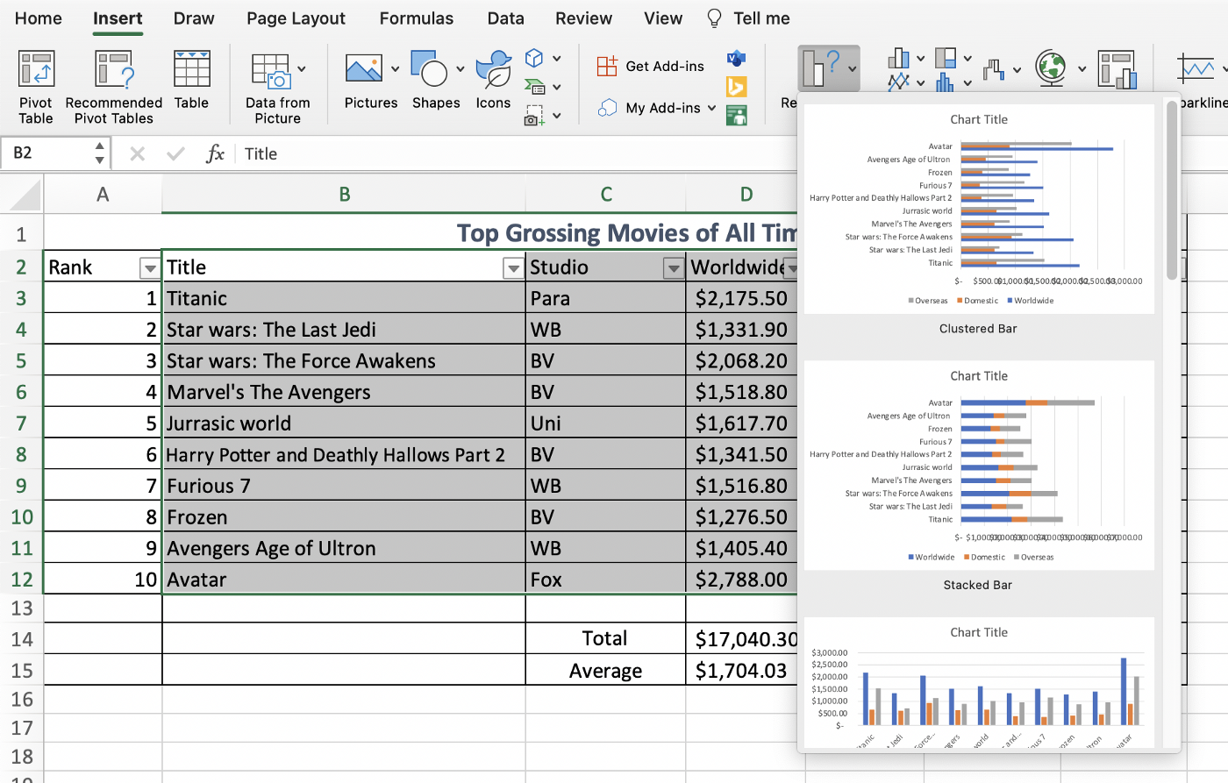Click the Get Add-ins button

pyautogui.click(x=652, y=67)
